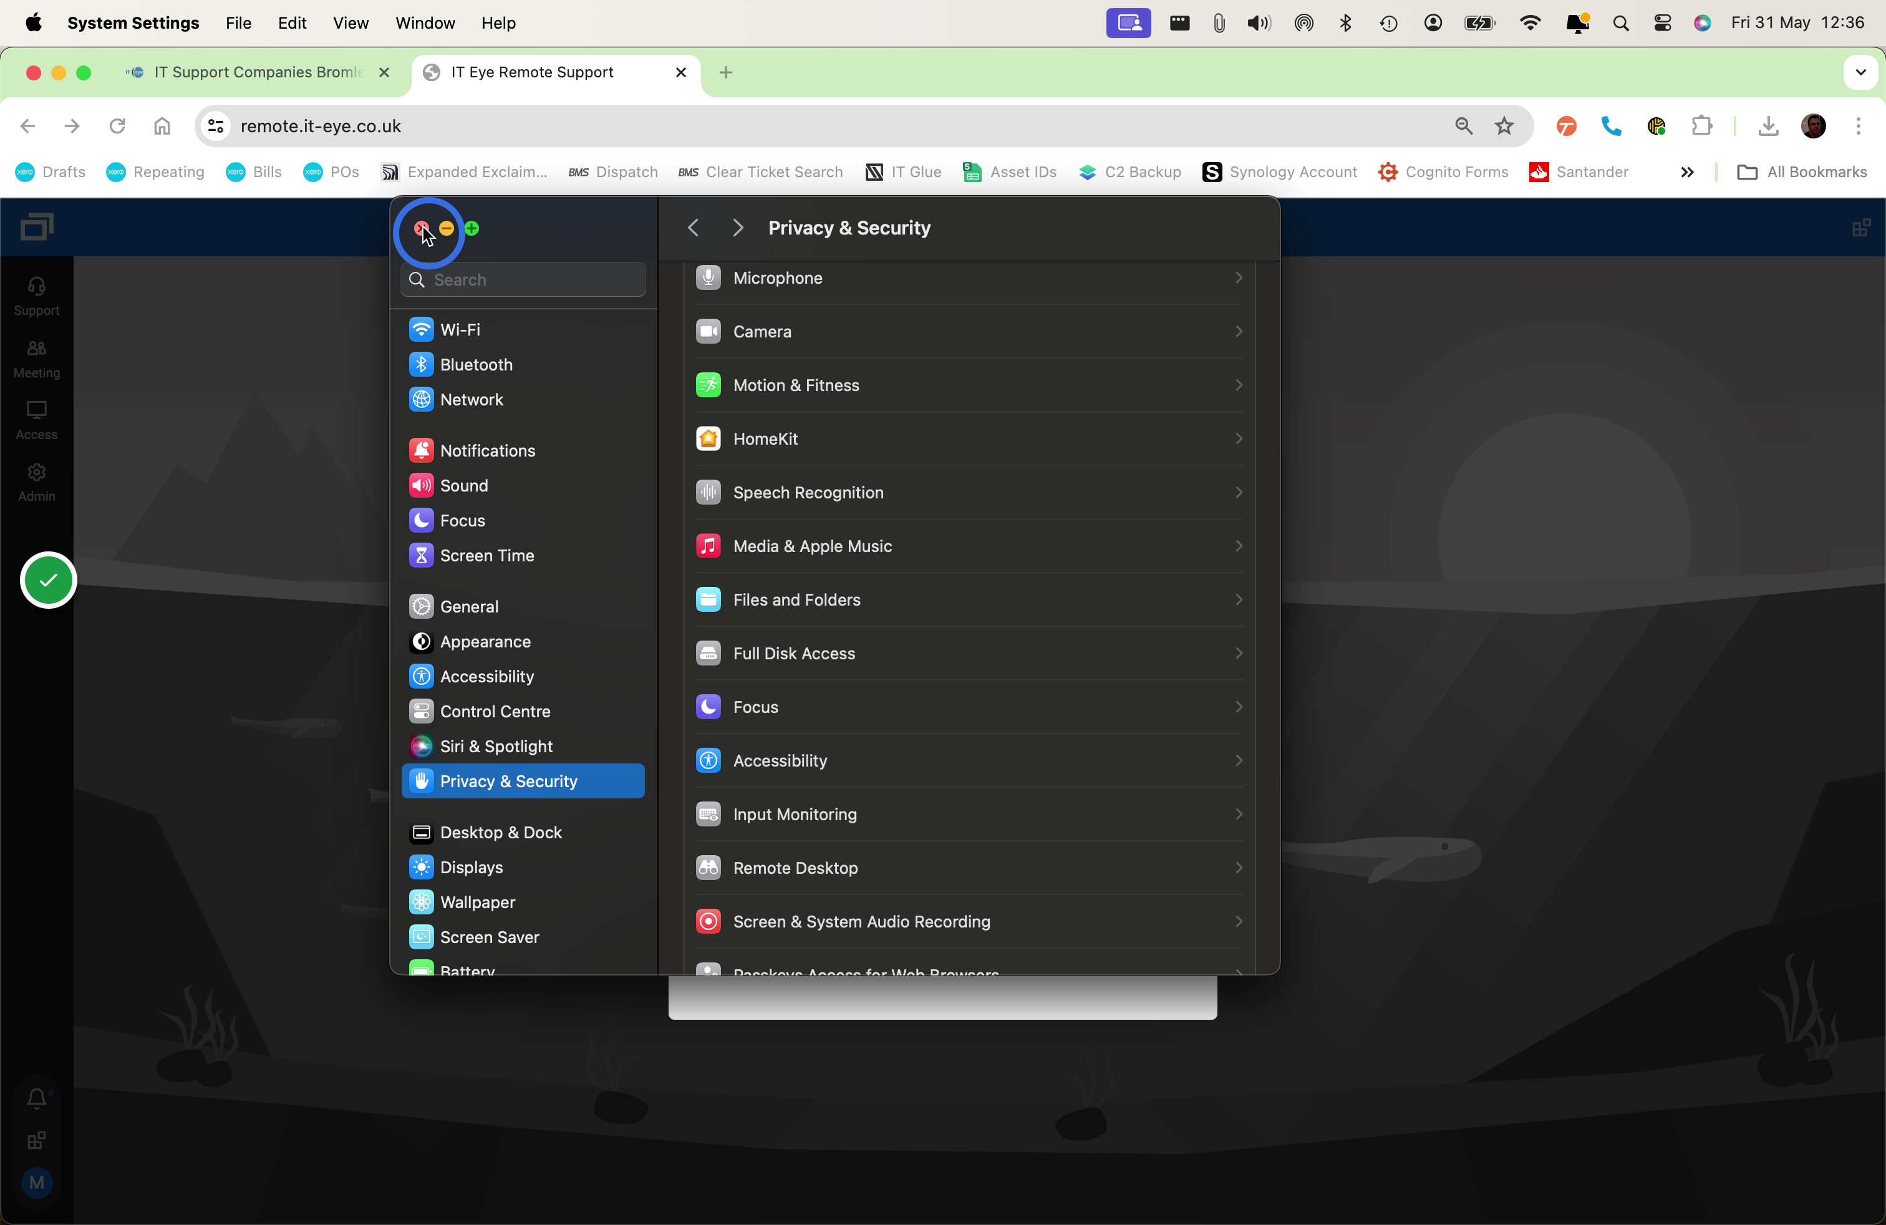This screenshot has height=1225, width=1886.
Task: Select Wi-Fi in Settings sidebar
Action: coord(523,329)
